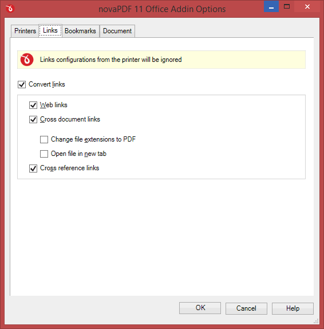
Task: Maximize the Office Addin Options window
Action: tap(287, 6)
